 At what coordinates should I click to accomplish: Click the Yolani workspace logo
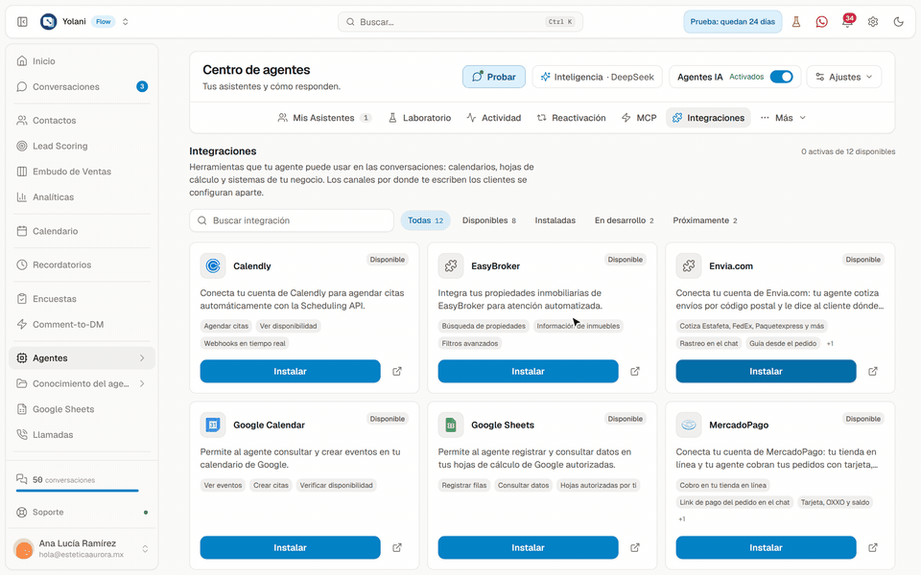[x=48, y=22]
